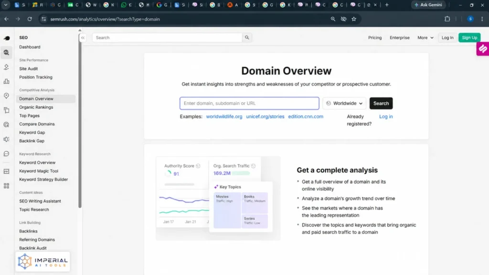This screenshot has height=275, width=489.
Task: Open the bar chart toolkit icon
Action: 6,81
